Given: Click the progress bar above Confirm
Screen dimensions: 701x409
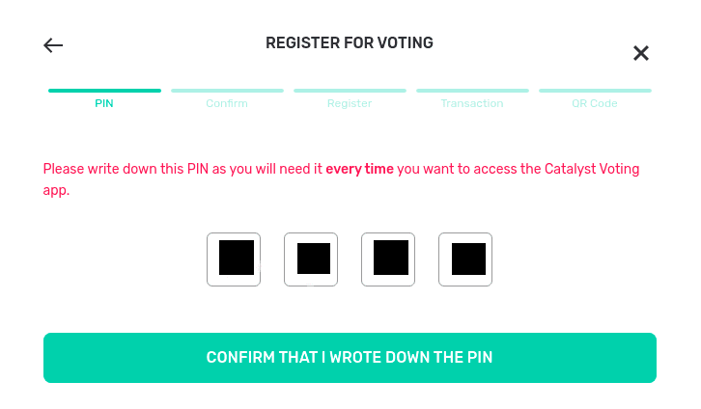Looking at the screenshot, I should pyautogui.click(x=227, y=91).
